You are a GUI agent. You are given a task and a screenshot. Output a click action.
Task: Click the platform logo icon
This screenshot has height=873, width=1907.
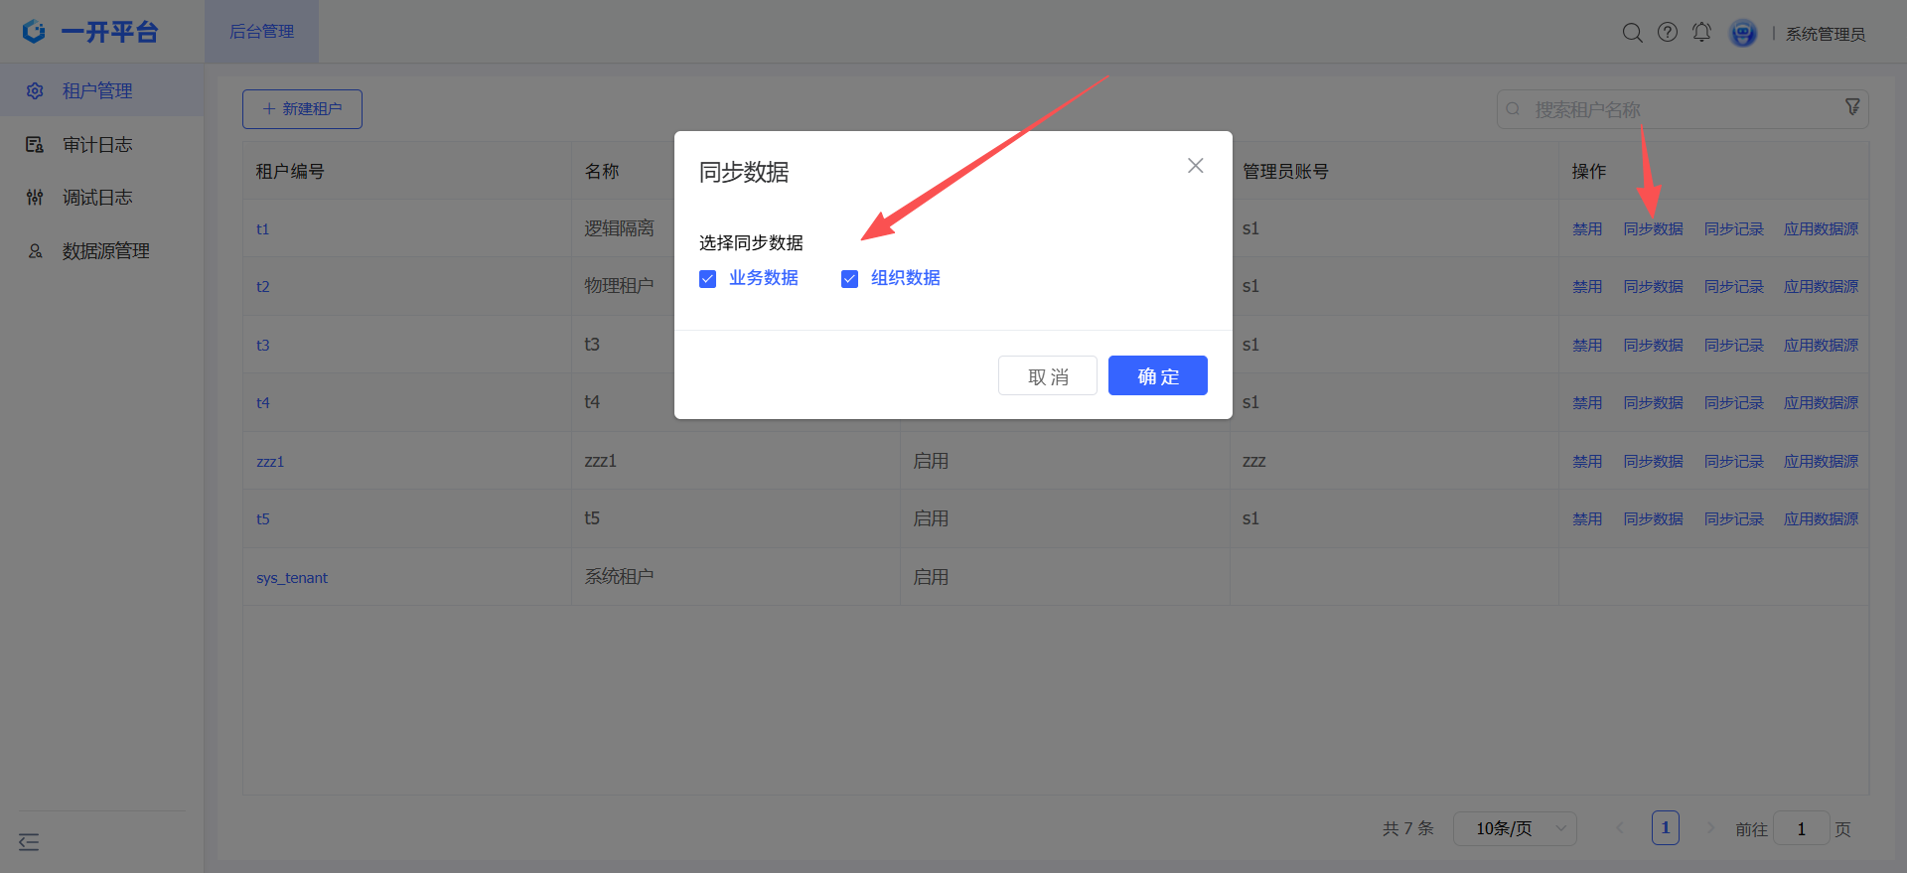click(x=34, y=32)
